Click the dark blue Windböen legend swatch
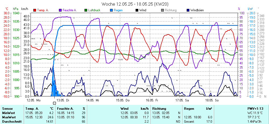 point(188,10)
